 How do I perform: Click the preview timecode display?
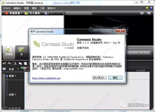(x=138, y=53)
